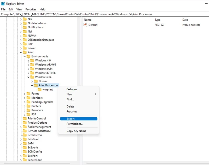Screen dimensions: 209x165
Task: Collapse the Print Processors key chevron
Action: click(32, 85)
